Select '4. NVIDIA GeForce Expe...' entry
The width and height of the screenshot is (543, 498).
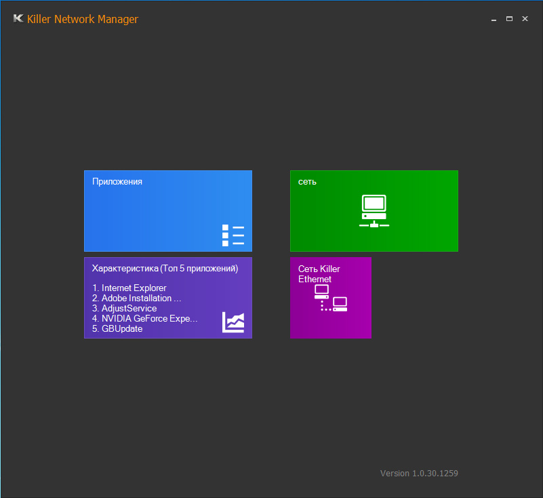[145, 318]
